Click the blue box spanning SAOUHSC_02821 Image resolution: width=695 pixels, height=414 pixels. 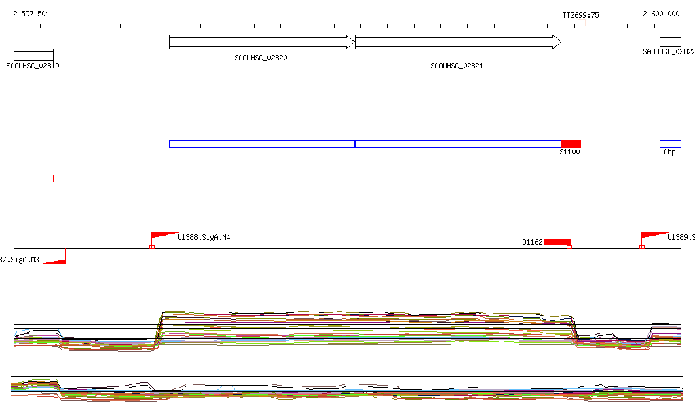point(458,144)
